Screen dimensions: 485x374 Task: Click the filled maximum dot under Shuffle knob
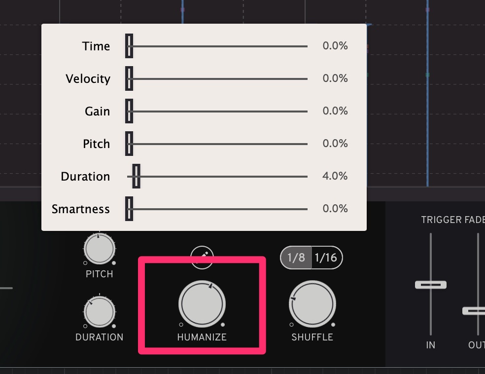tap(333, 325)
